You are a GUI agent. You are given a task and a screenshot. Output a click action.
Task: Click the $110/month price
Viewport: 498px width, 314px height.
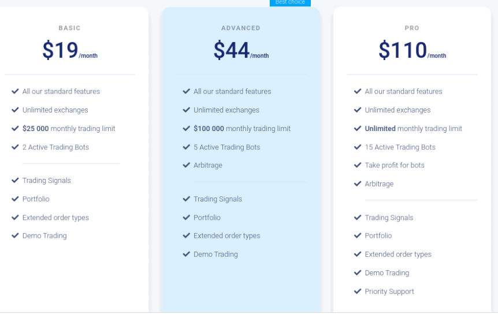tap(412, 50)
